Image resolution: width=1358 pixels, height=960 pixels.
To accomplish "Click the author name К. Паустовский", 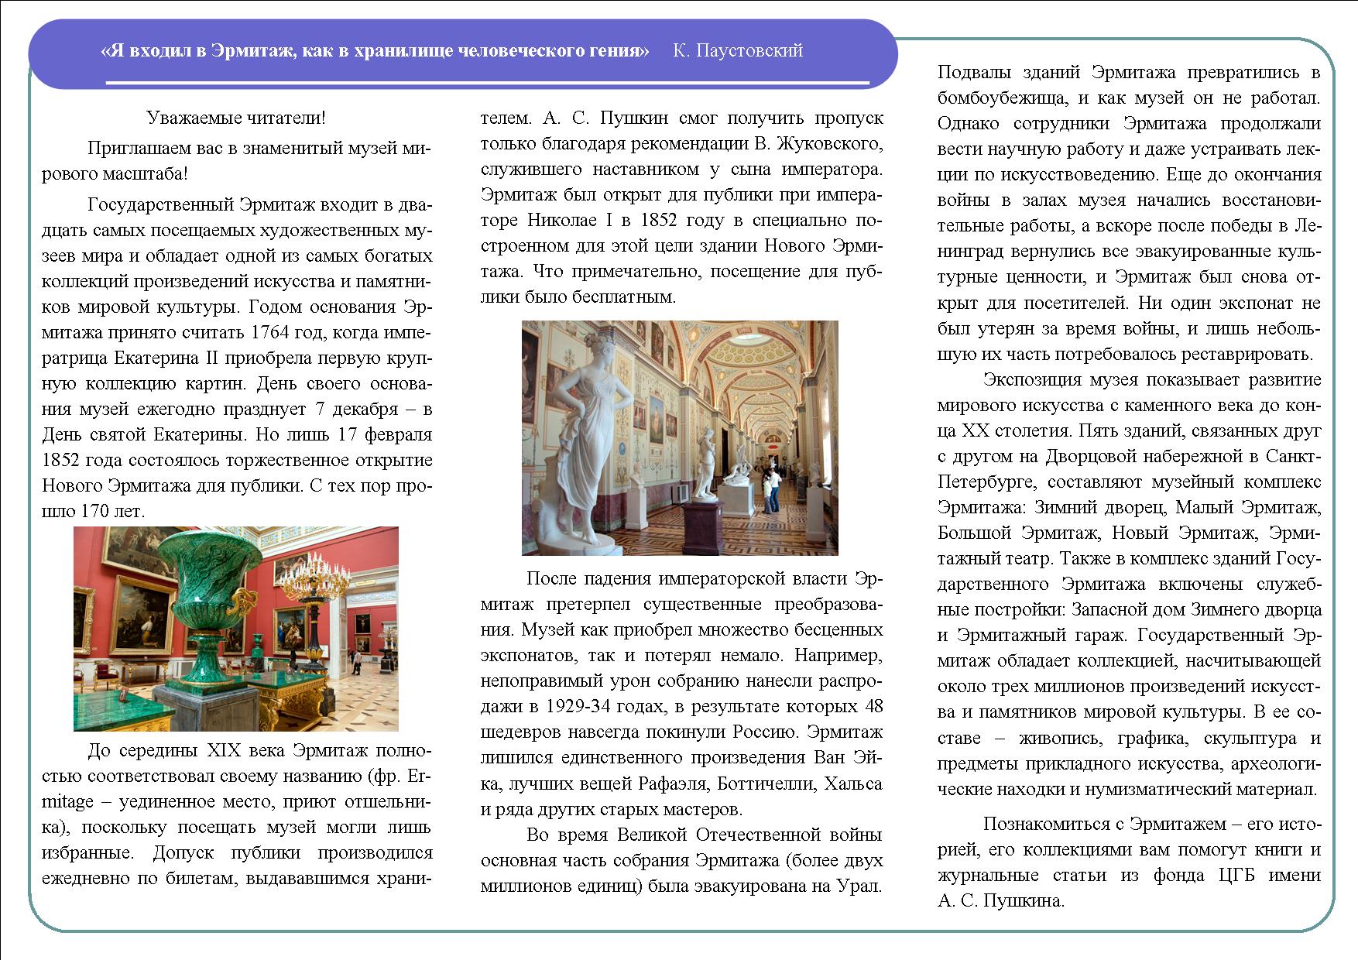I will (738, 51).
